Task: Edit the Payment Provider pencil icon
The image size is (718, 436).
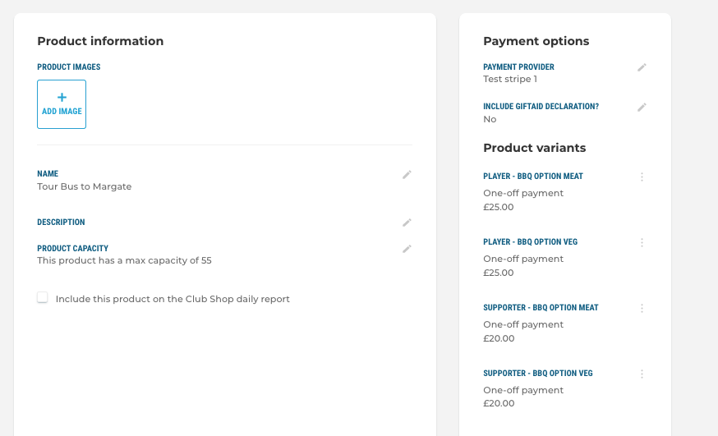Action: tap(642, 67)
